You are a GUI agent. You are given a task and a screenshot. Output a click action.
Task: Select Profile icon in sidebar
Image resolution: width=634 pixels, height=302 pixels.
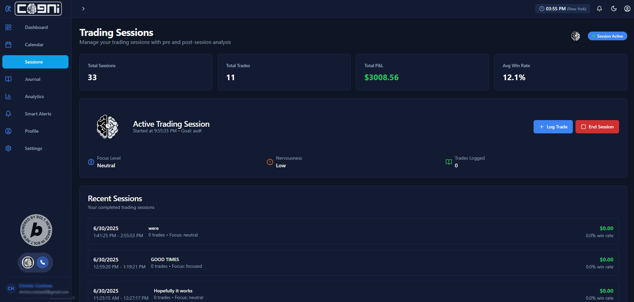8,131
